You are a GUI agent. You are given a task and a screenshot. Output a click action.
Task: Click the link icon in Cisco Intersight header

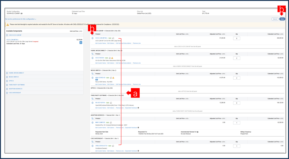click(93, 142)
